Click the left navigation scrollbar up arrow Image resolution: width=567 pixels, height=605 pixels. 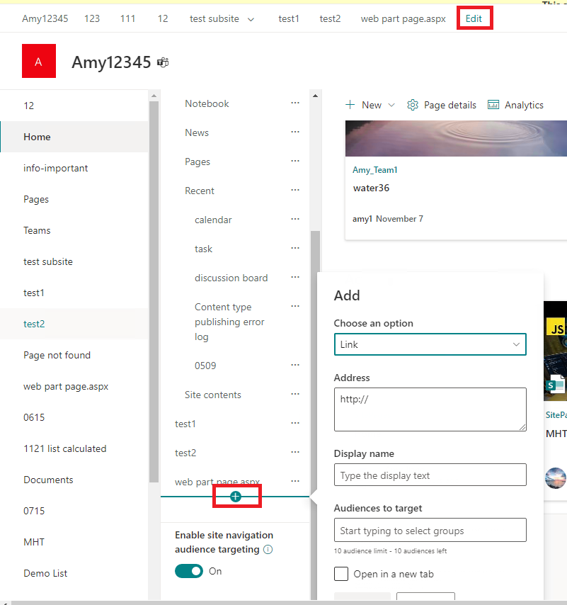tap(154, 96)
